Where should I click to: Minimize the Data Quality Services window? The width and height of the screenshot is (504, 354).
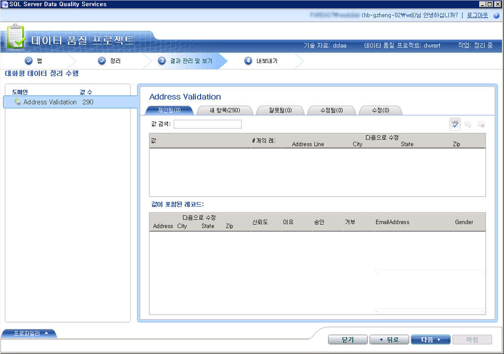click(482, 4)
